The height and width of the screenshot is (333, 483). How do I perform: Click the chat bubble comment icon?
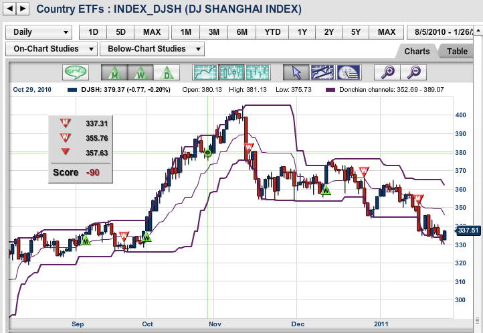click(76, 72)
